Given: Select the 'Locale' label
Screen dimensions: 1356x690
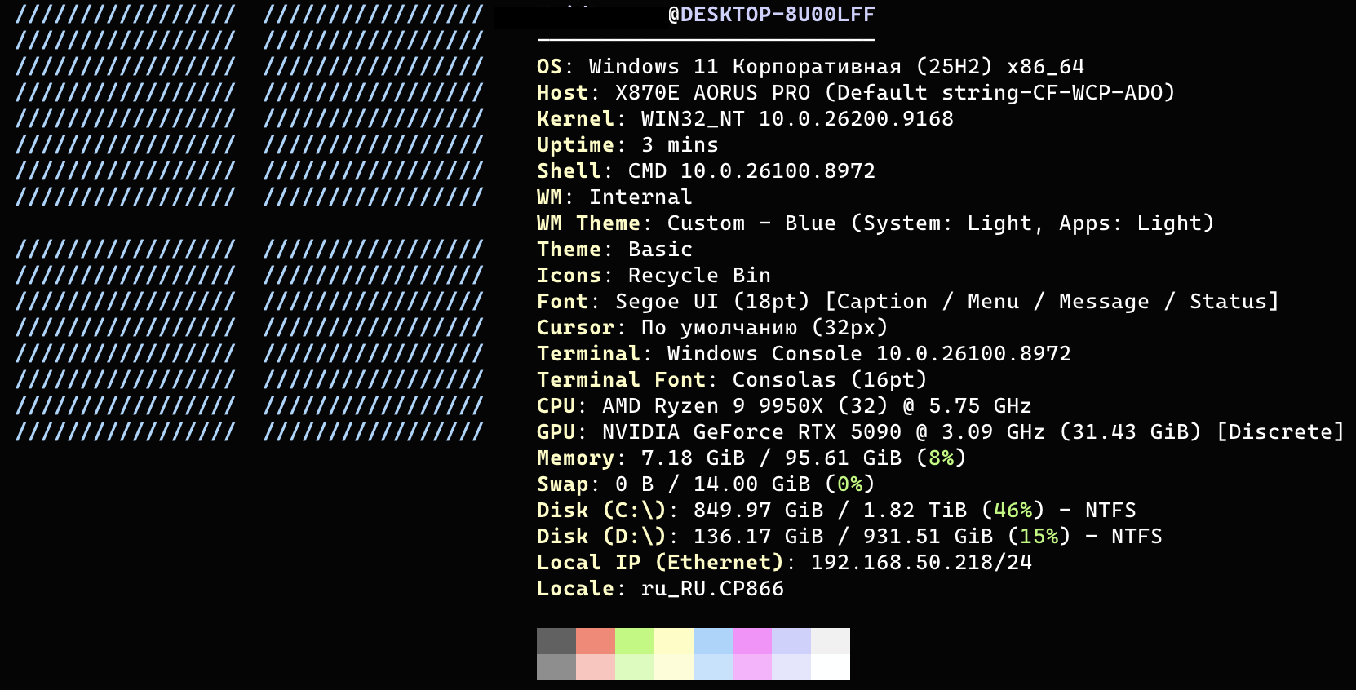Looking at the screenshot, I should click(575, 589).
